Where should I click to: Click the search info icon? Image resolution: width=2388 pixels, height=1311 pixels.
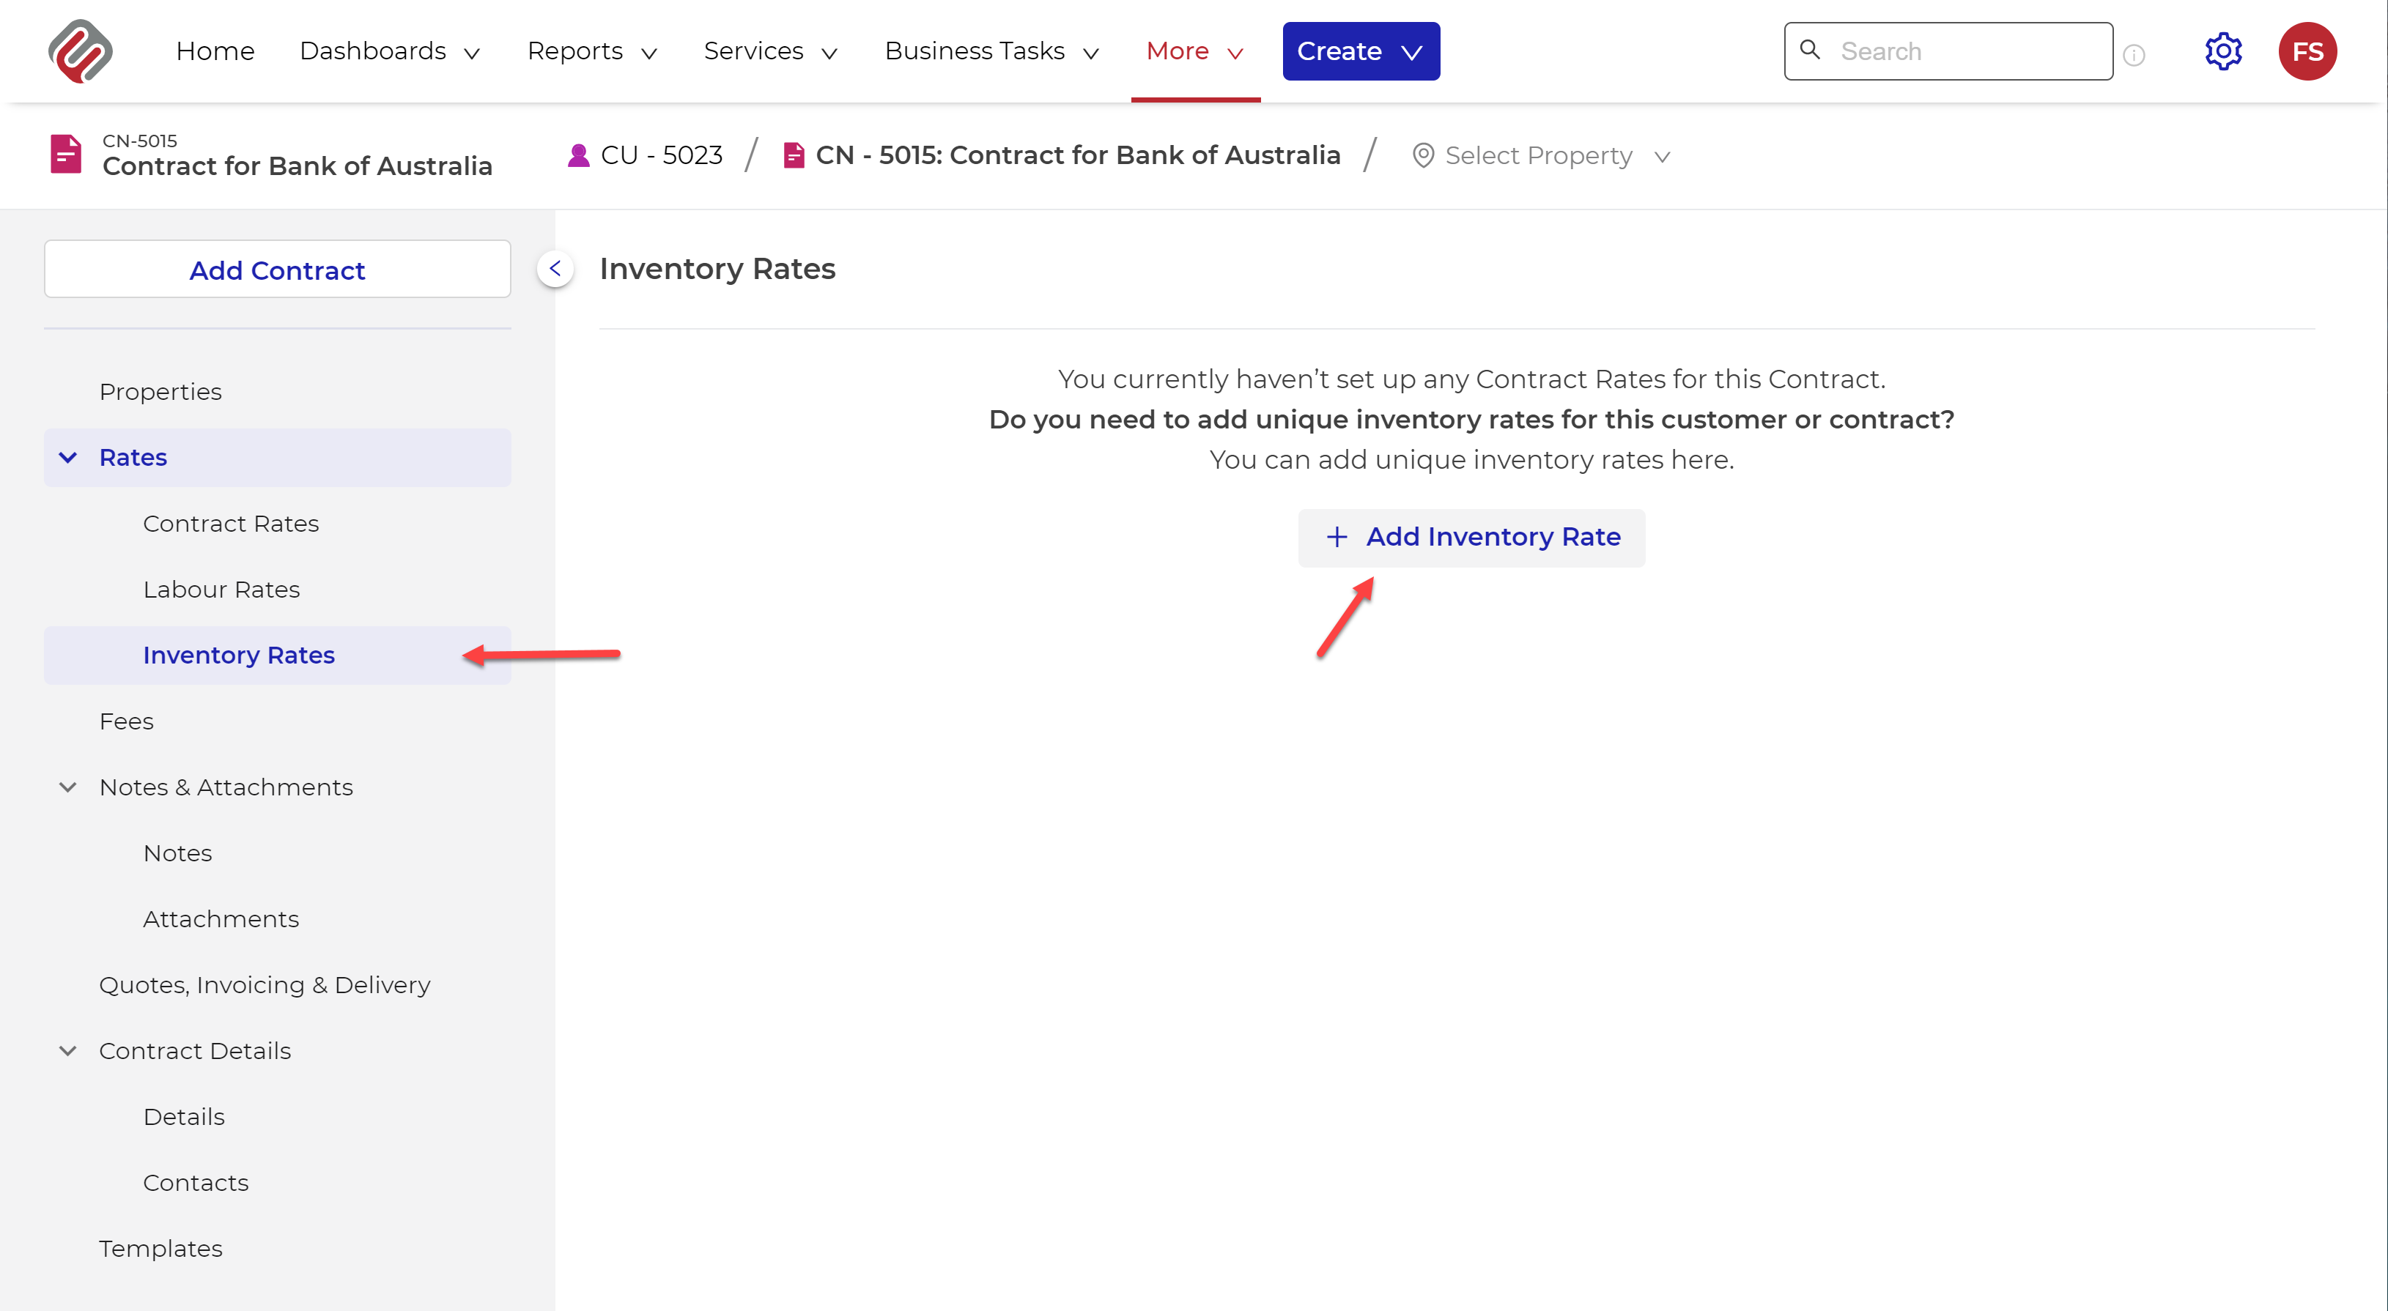pyautogui.click(x=2133, y=56)
